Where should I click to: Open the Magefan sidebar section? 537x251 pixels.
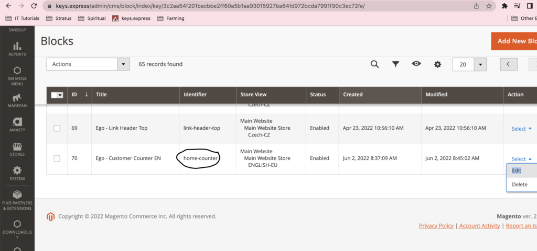tap(17, 101)
